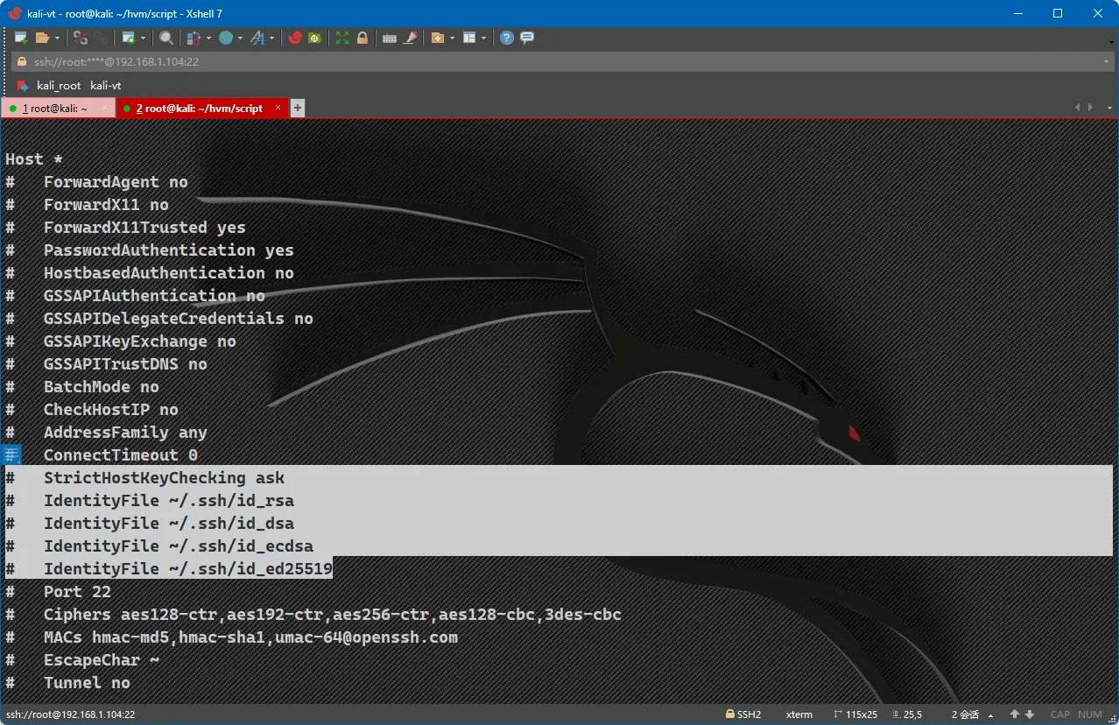This screenshot has height=725, width=1119.
Task: Click the highlighter pen icon
Action: pyautogui.click(x=409, y=38)
